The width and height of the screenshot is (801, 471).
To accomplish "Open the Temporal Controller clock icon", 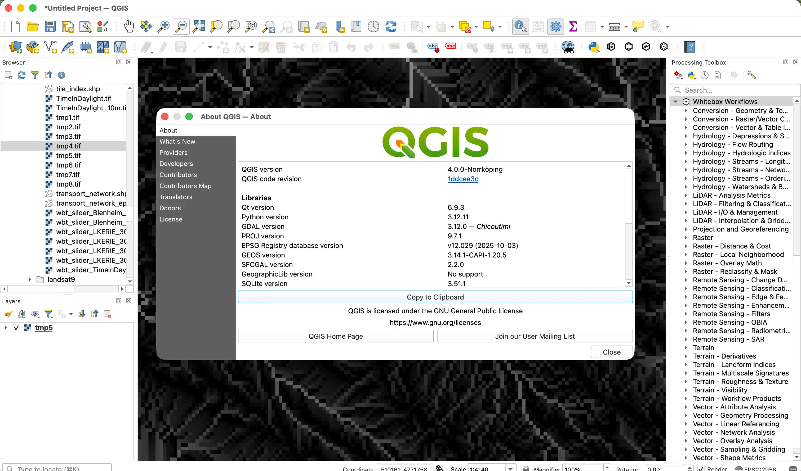I will 373,26.
